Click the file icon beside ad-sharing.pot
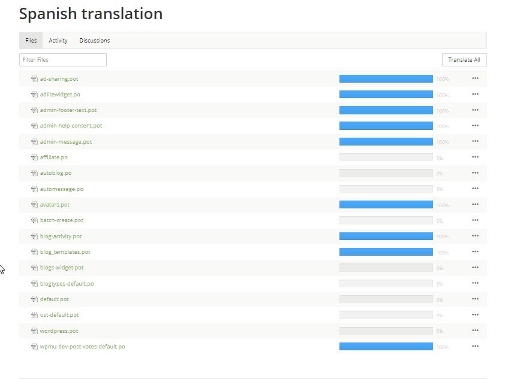The height and width of the screenshot is (379, 523). pos(34,79)
